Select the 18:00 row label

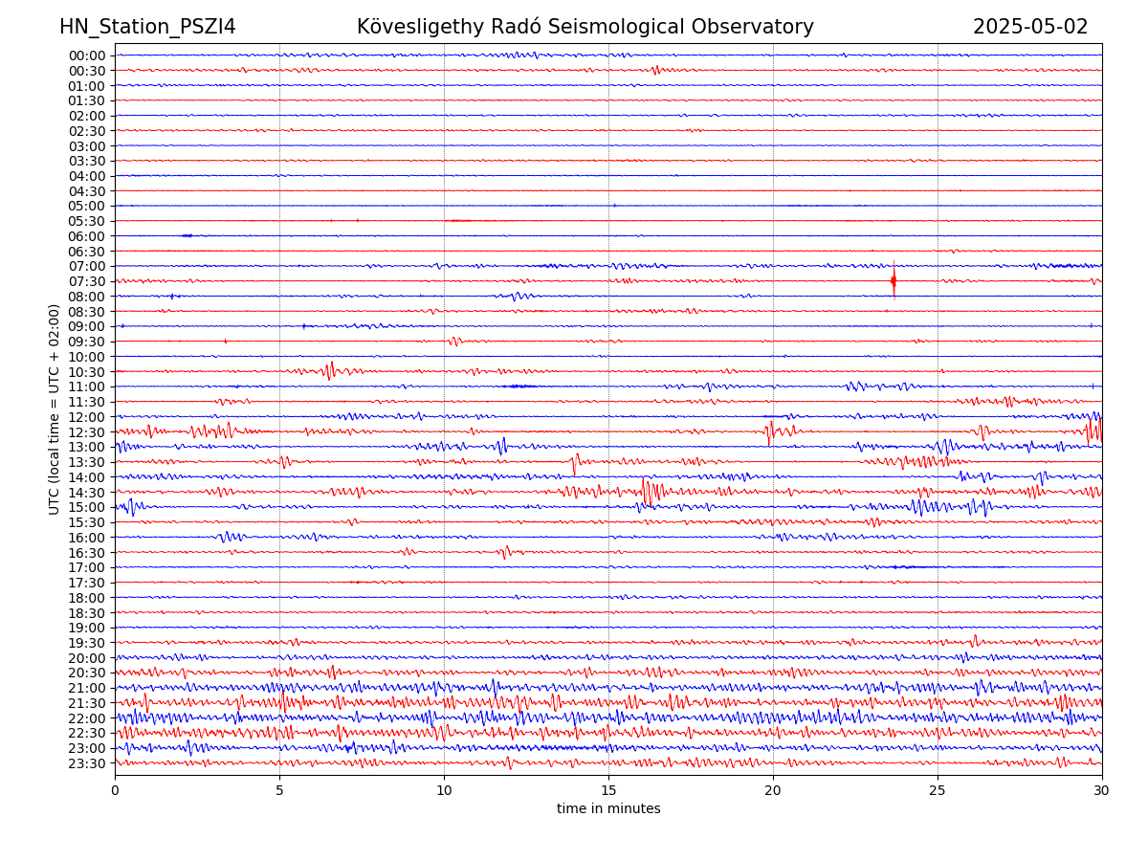click(87, 598)
